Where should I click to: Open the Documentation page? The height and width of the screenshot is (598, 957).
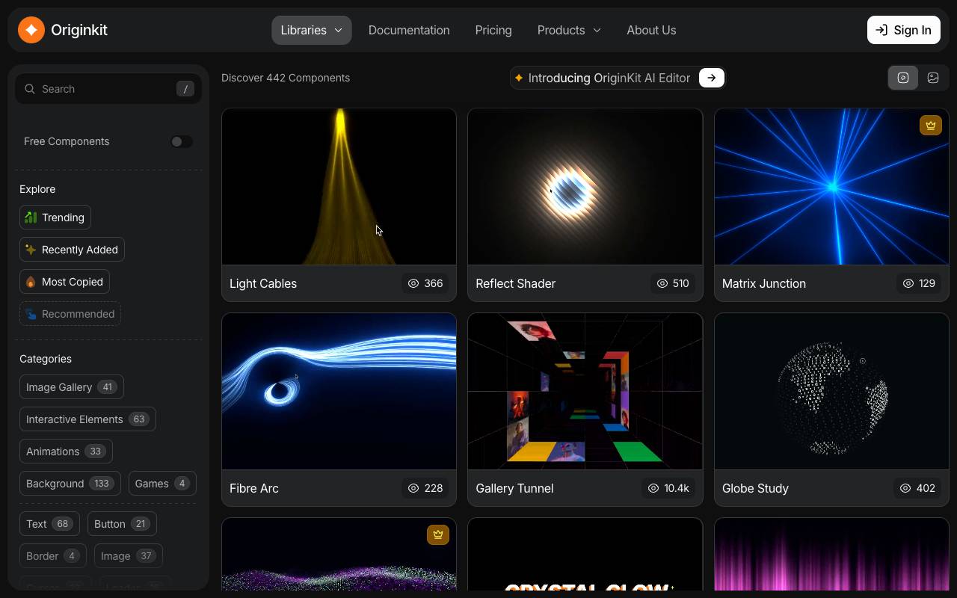pos(409,30)
